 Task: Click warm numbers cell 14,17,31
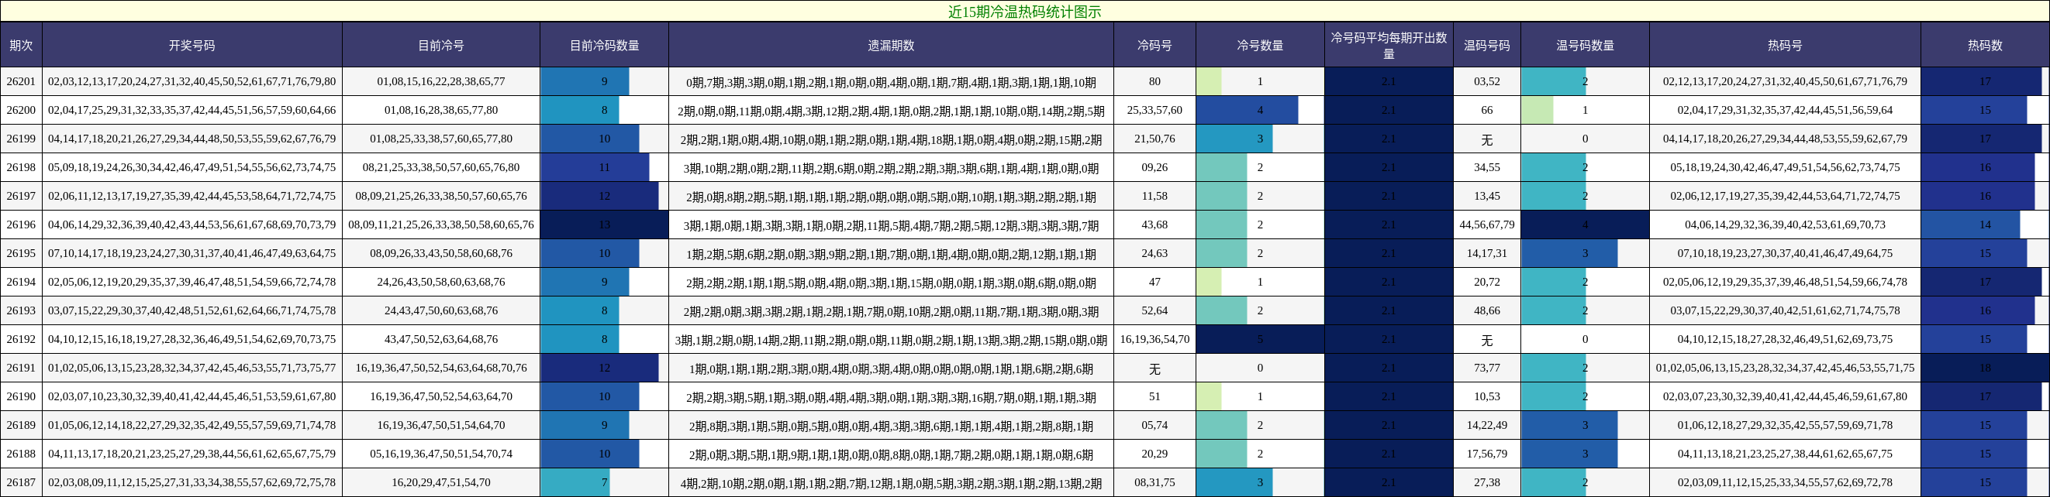[x=1486, y=253]
